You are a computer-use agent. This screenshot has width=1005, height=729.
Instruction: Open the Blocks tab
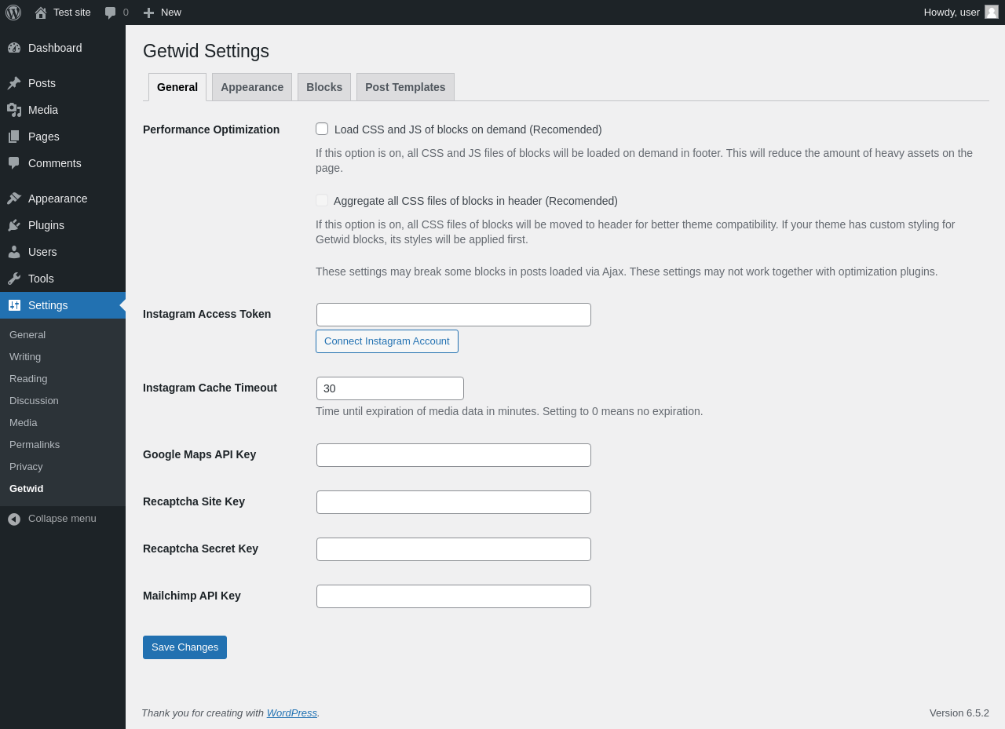pyautogui.click(x=324, y=87)
